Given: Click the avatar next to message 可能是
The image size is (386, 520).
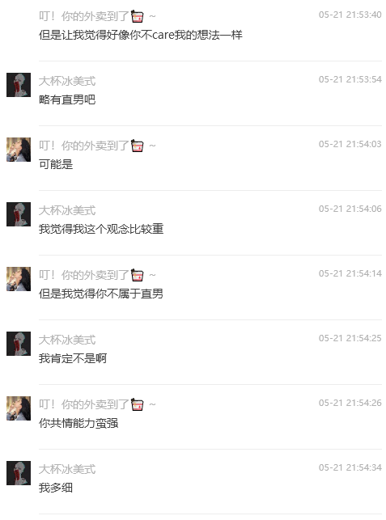Looking at the screenshot, I should [x=19, y=150].
